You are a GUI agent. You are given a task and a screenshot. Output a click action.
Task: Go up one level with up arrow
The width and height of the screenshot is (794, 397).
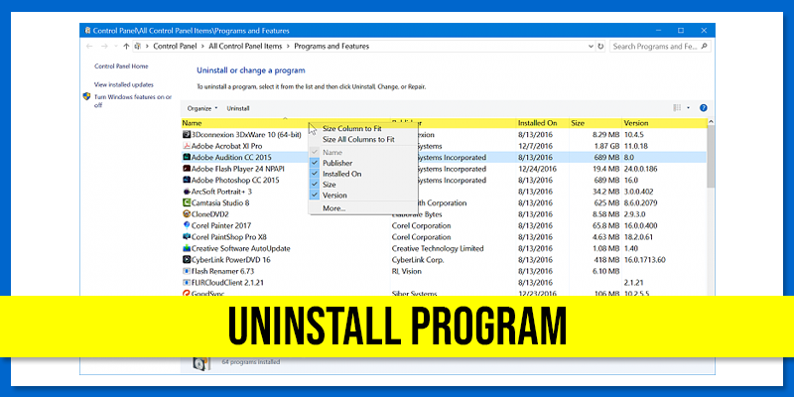point(126,46)
